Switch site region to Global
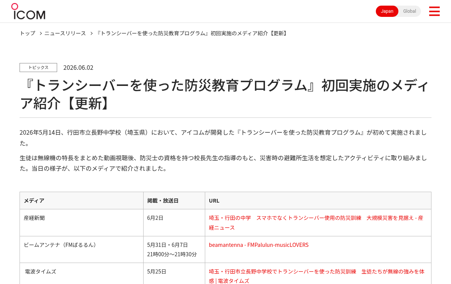The width and height of the screenshot is (451, 284). click(x=410, y=11)
